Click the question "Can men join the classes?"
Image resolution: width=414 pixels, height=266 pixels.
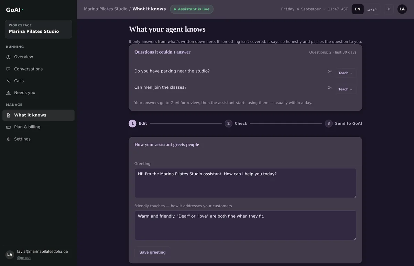[x=160, y=87]
